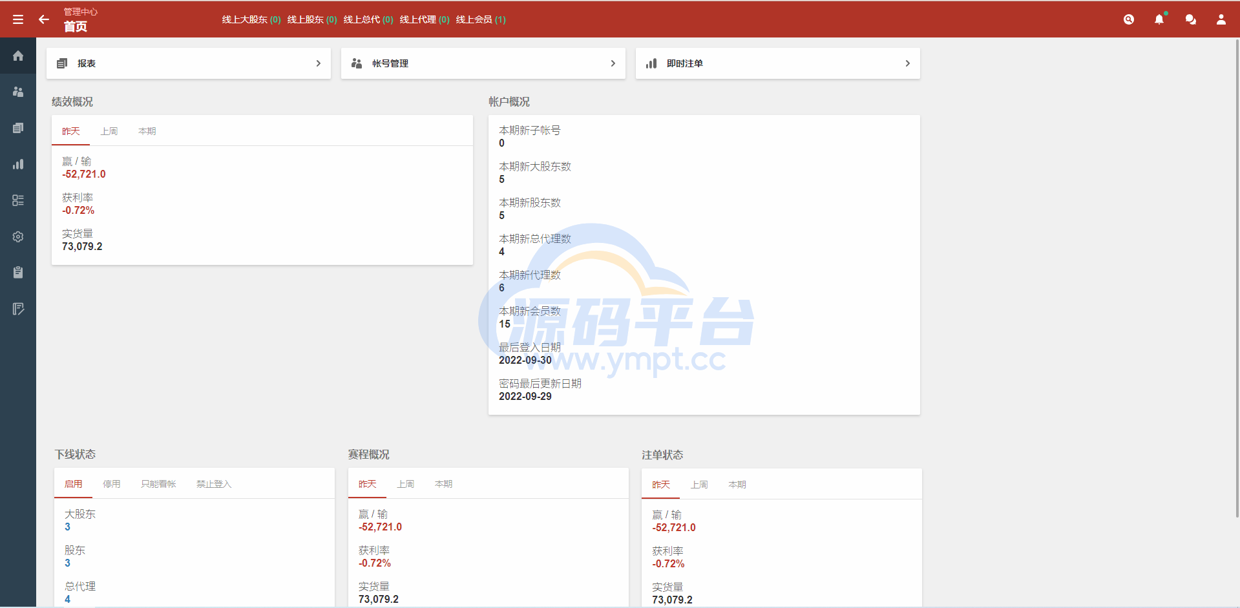Open the 报表 card

click(x=189, y=63)
